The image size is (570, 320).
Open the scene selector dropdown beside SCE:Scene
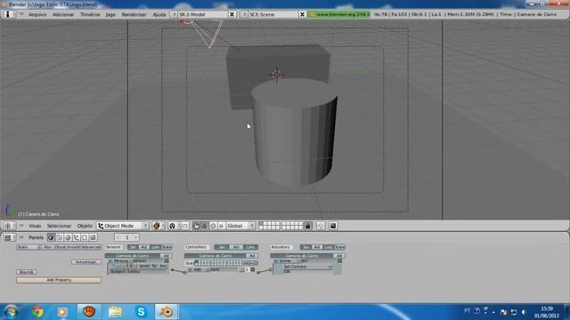pyautogui.click(x=245, y=14)
